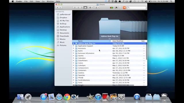The height and width of the screenshot is (103, 184).
Task: Open the Trash in the Dock
Action: point(164,97)
